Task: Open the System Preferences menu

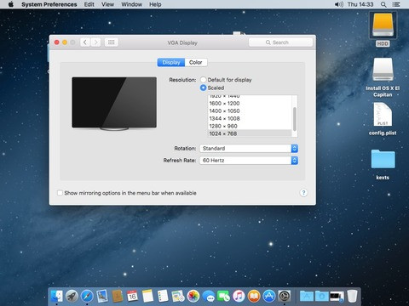Action: click(49, 4)
